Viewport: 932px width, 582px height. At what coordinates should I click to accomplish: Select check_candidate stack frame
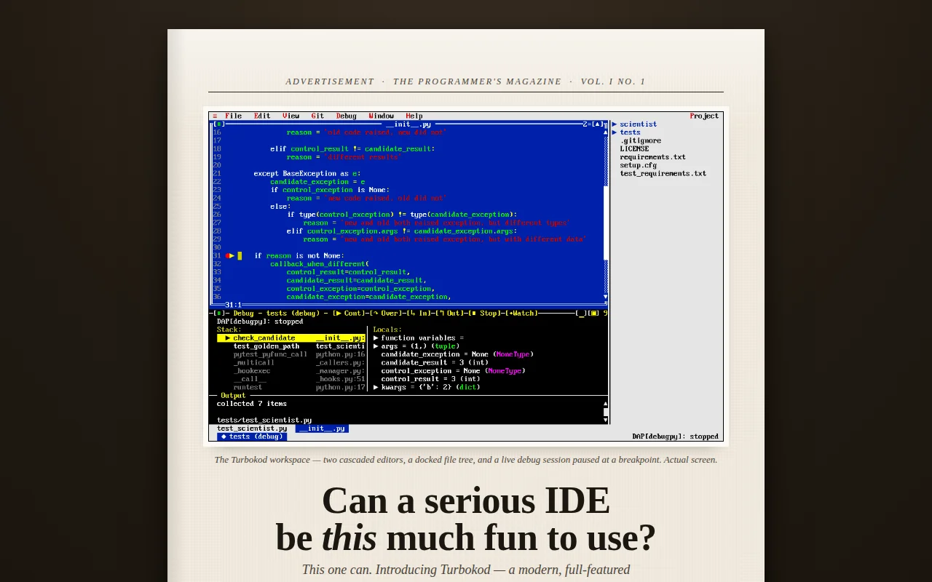click(x=291, y=338)
